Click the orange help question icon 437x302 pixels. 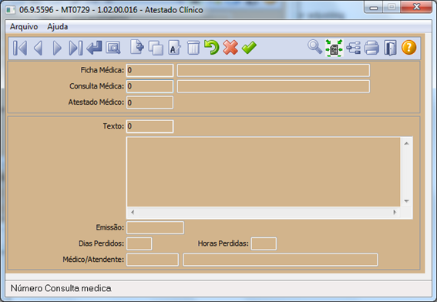pos(408,47)
